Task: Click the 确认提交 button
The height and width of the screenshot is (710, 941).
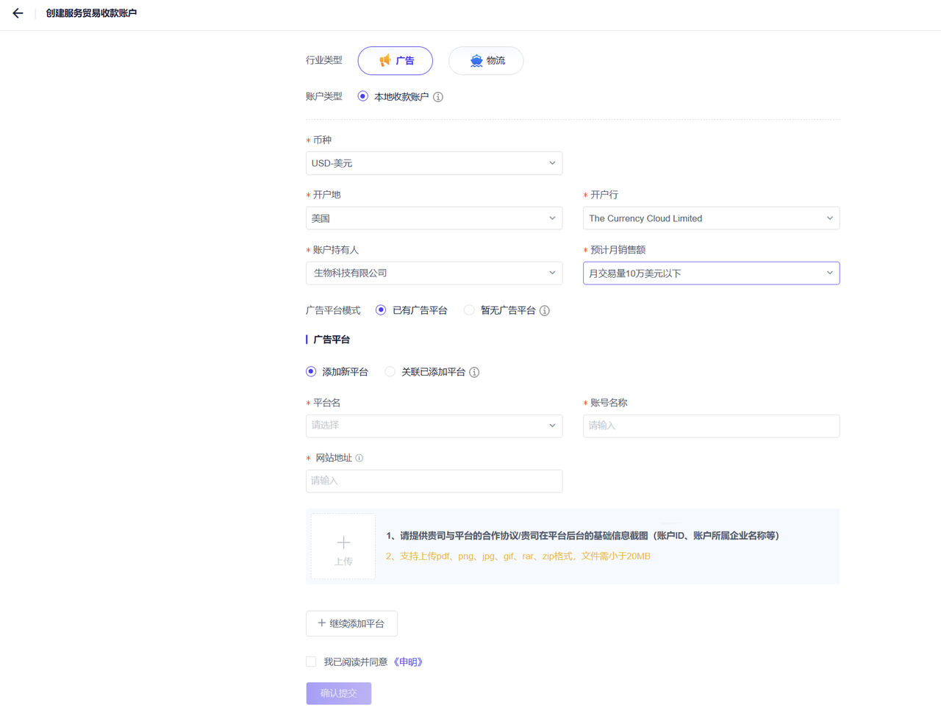Action: 339,693
